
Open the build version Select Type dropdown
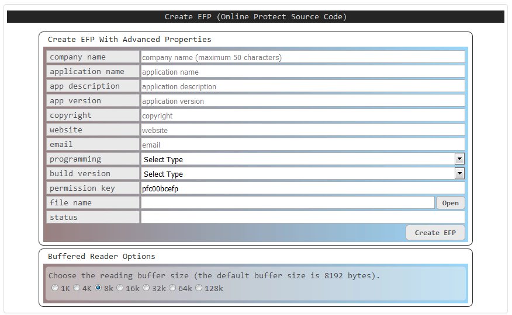(x=303, y=174)
